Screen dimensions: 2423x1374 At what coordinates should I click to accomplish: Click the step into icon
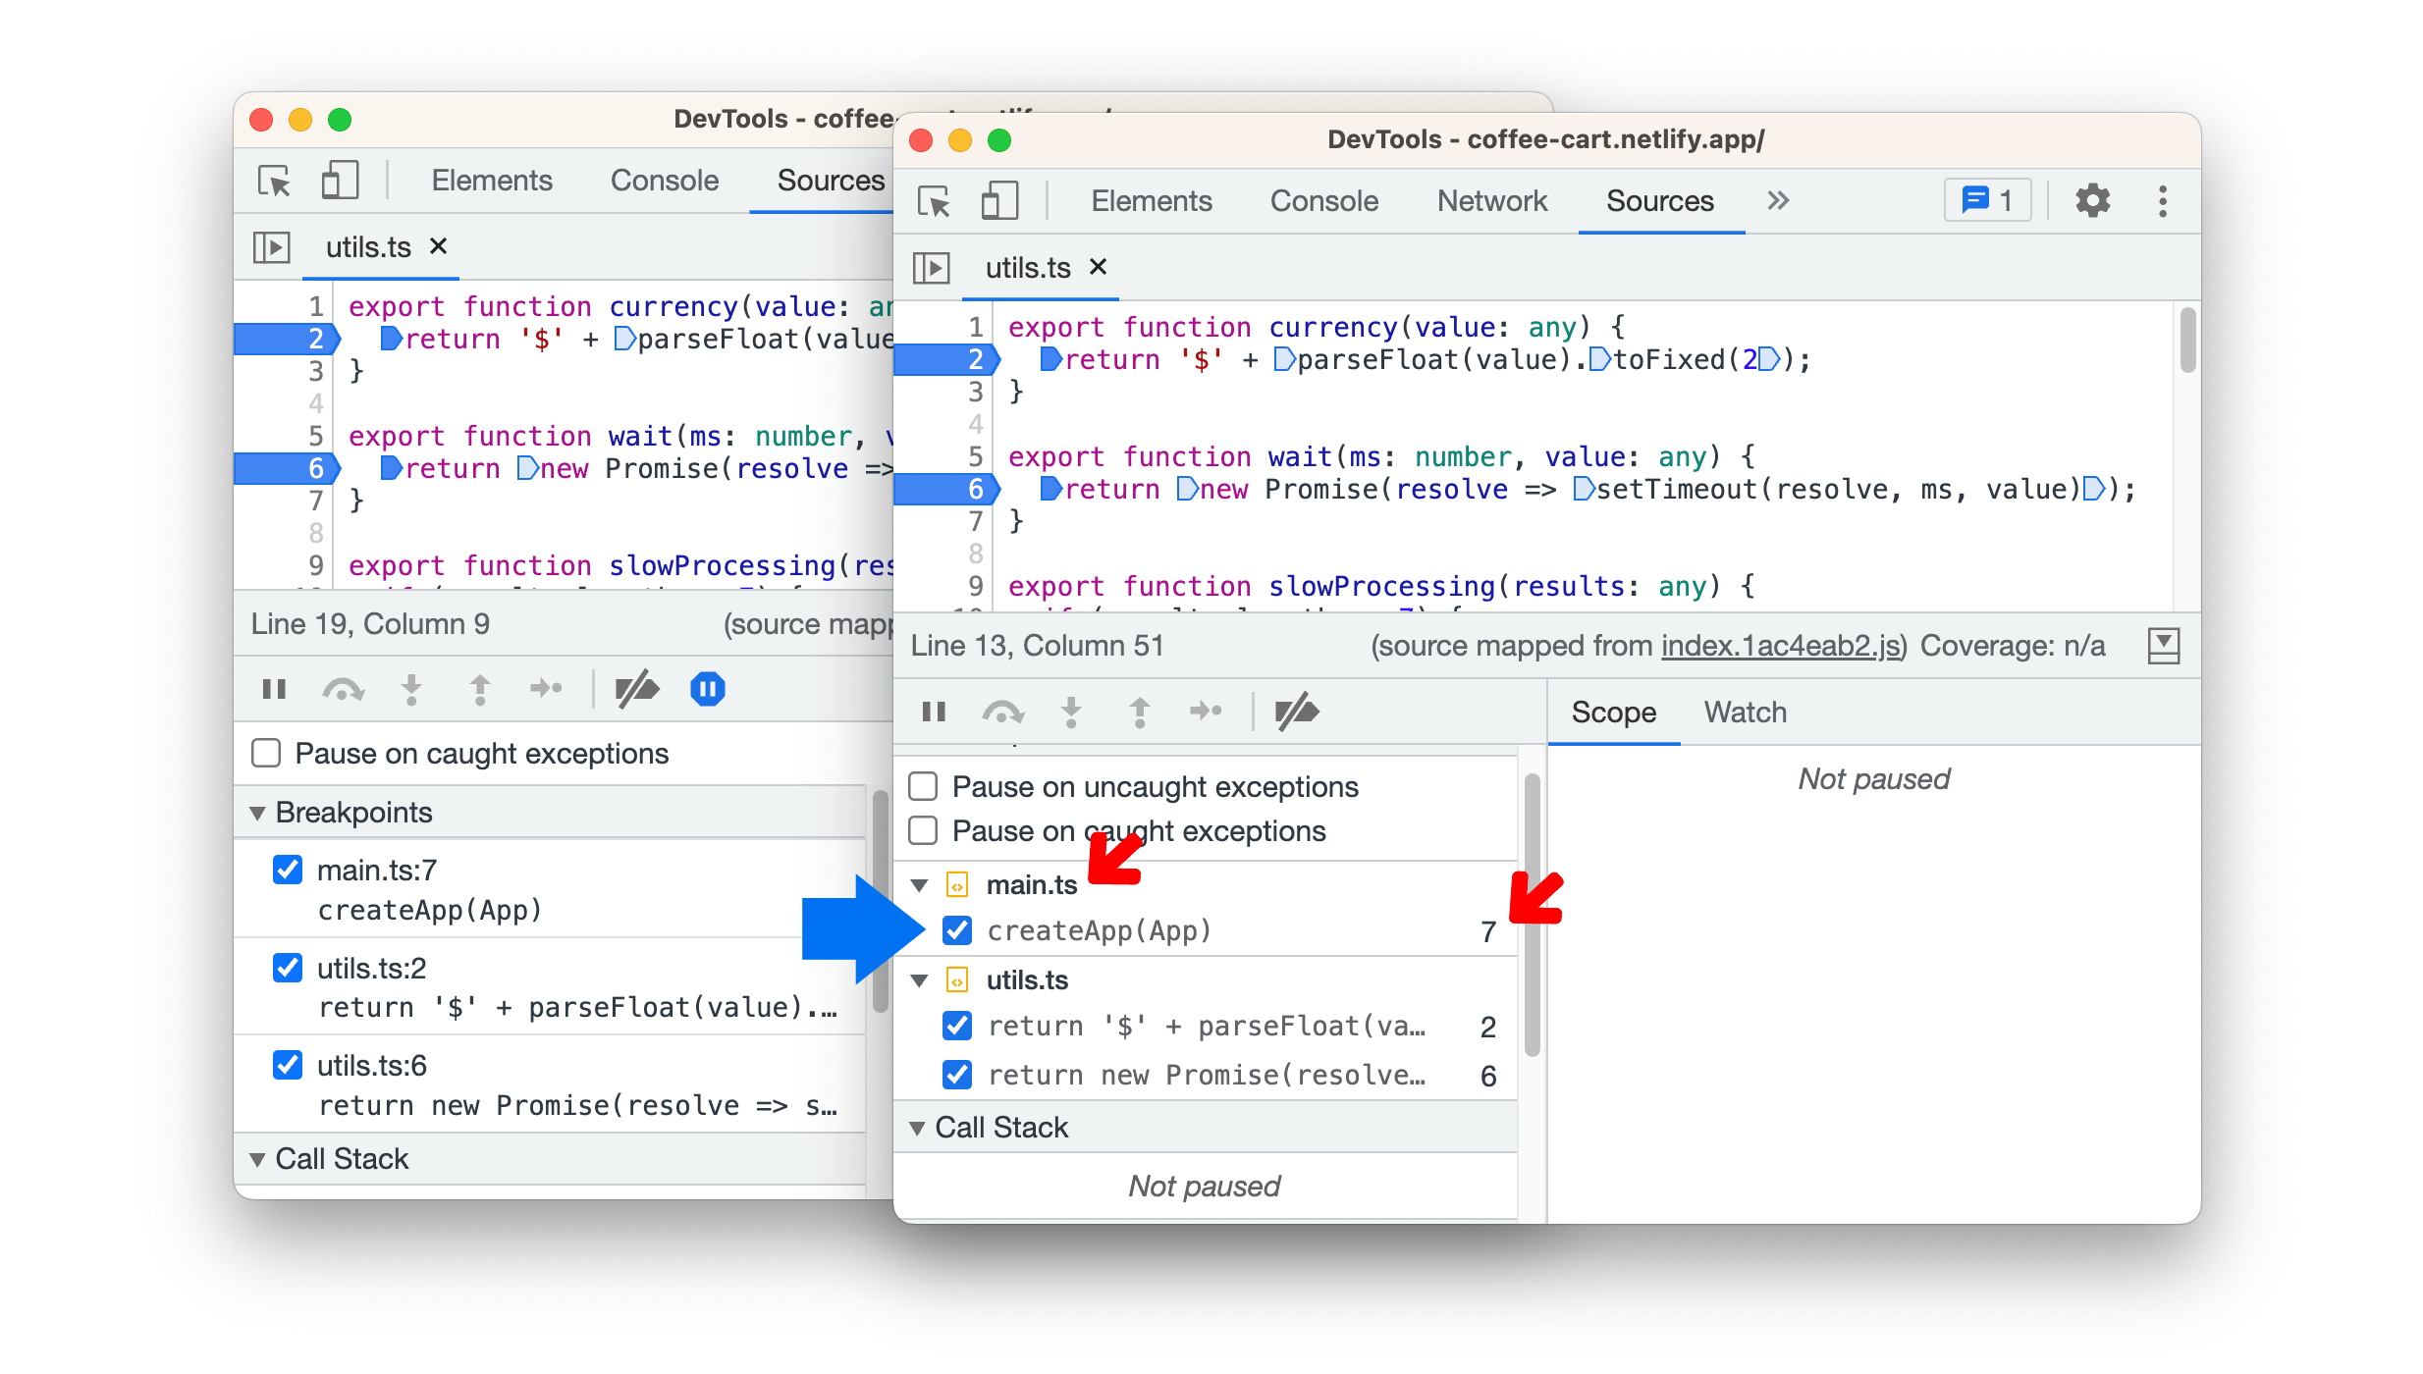1070,713
